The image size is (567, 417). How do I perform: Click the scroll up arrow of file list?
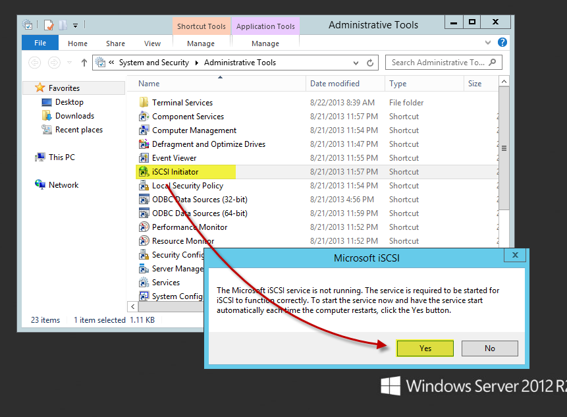[504, 82]
